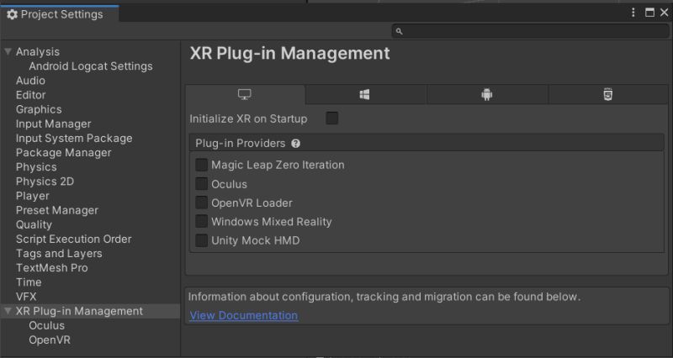Click the Project Settings gear icon
The height and width of the screenshot is (358, 673).
[x=12, y=14]
